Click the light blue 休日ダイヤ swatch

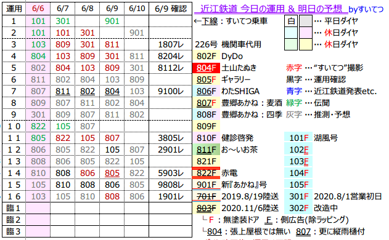pyautogui.click(x=291, y=33)
